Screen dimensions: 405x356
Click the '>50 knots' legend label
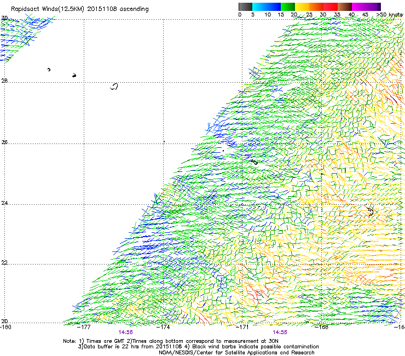click(390, 15)
